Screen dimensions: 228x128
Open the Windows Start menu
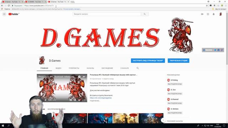2,126
